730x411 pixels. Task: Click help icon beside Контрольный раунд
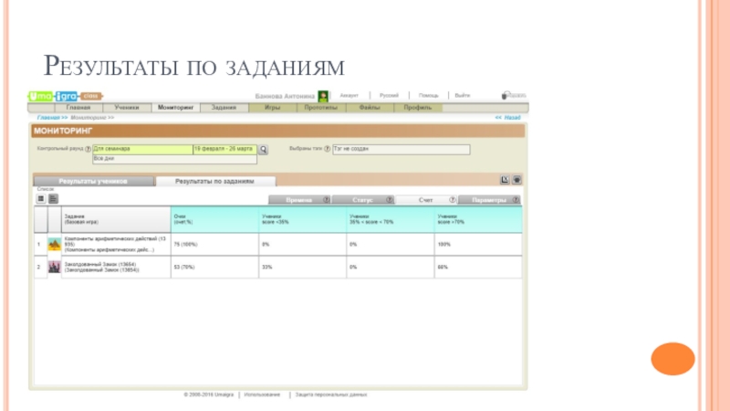pos(88,149)
